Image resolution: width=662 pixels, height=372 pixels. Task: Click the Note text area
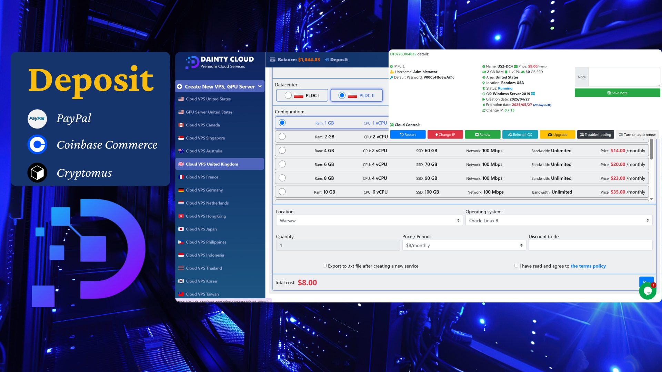point(624,77)
